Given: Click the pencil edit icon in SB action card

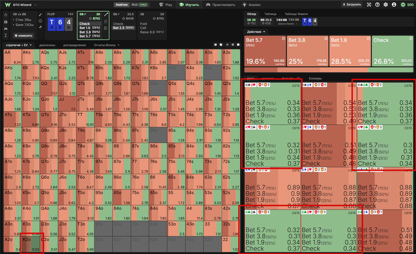Looking at the screenshot, I should pyautogui.click(x=106, y=14).
